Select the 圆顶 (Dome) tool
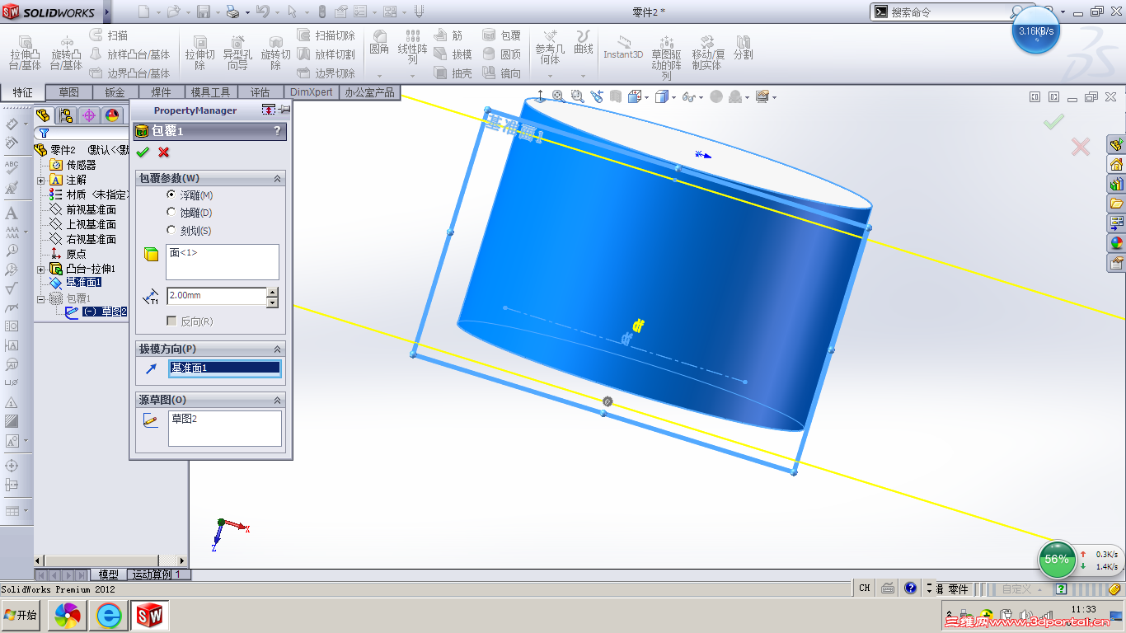 502,54
